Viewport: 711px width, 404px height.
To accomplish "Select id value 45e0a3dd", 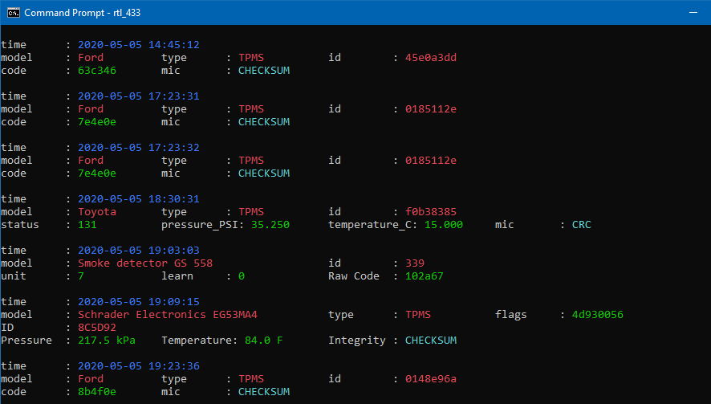I will pos(431,58).
